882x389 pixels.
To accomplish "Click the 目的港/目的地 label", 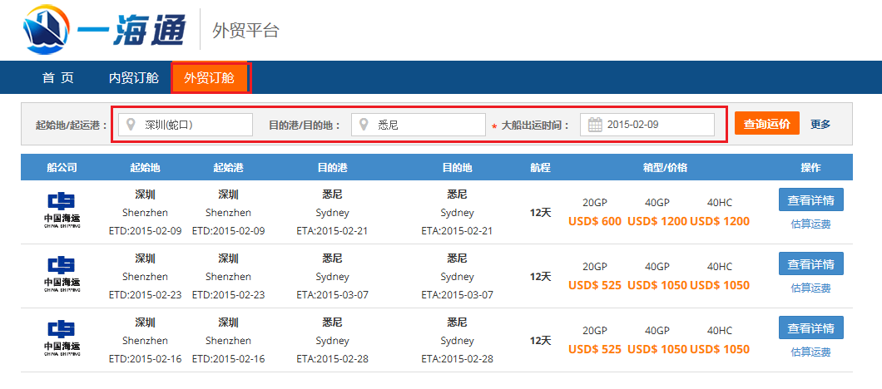I will point(305,126).
